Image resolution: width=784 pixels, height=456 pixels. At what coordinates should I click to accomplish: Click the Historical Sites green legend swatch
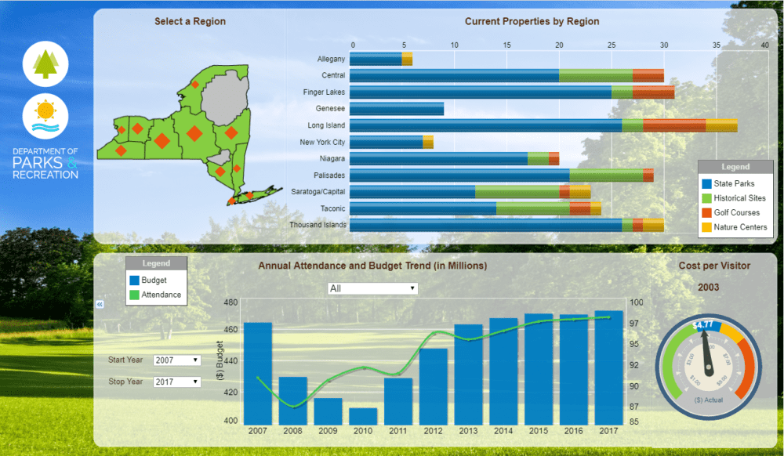(706, 198)
